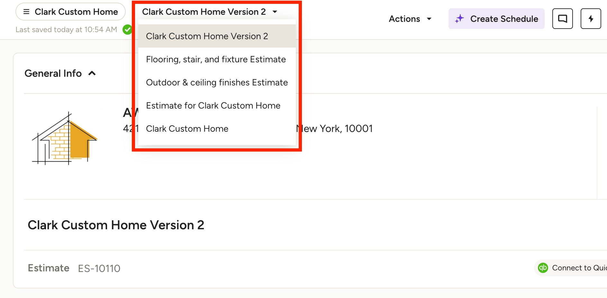Choose Outdoor & ceiling finishes Estimate

pyautogui.click(x=217, y=83)
